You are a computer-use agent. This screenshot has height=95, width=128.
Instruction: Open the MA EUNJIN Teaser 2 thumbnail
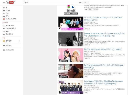71,39
